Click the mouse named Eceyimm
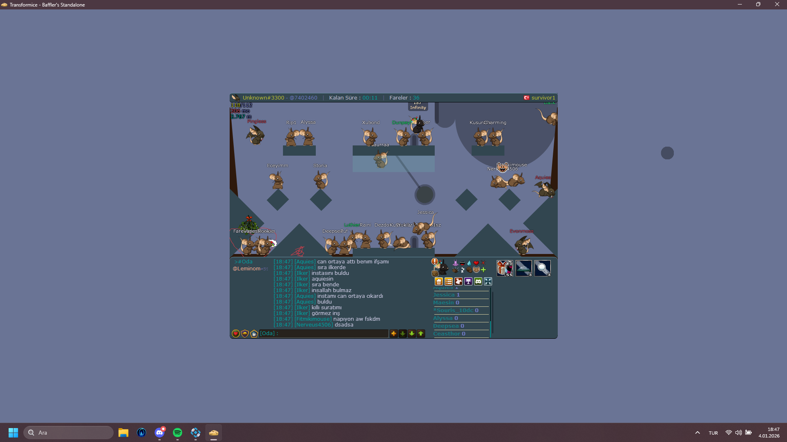The height and width of the screenshot is (442, 787). click(277, 180)
